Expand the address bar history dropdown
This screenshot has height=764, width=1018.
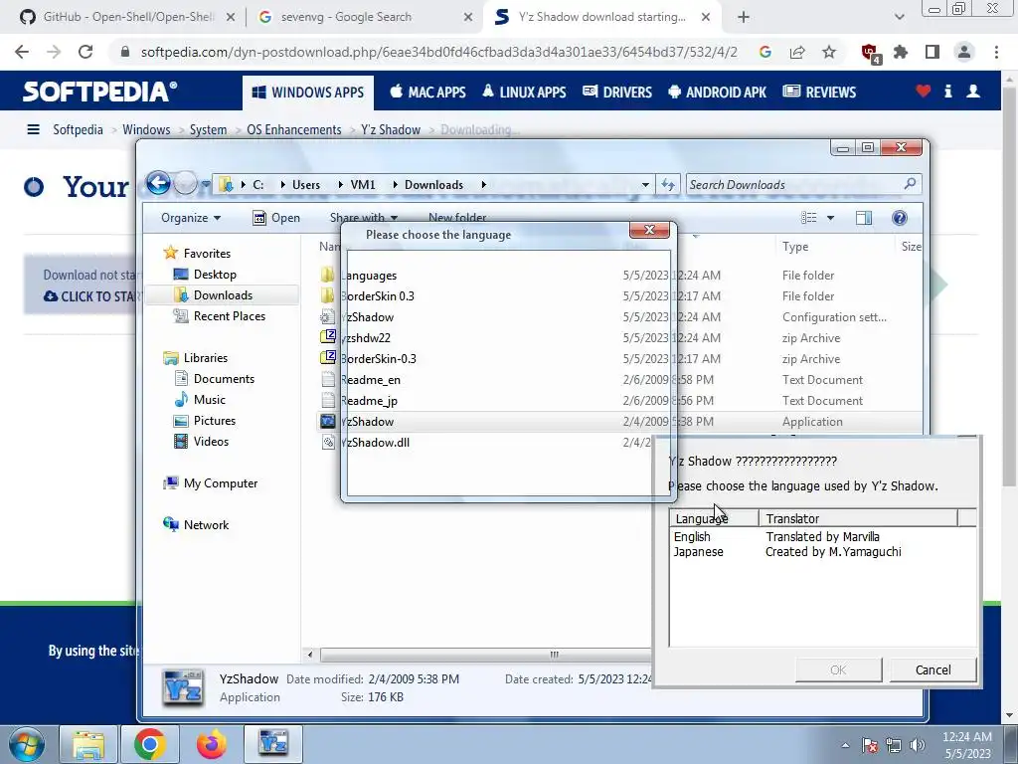click(645, 184)
